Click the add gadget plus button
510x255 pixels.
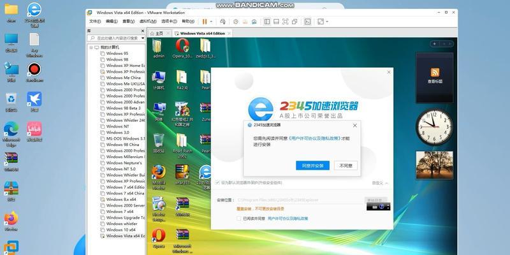tap(435, 43)
